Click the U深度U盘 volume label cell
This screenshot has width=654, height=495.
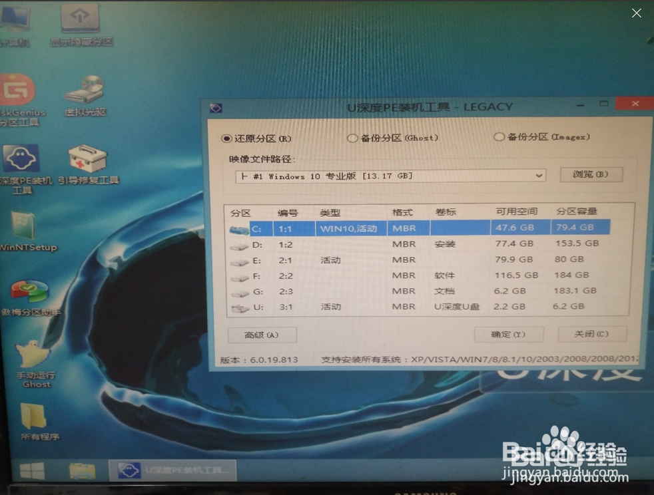(x=457, y=307)
